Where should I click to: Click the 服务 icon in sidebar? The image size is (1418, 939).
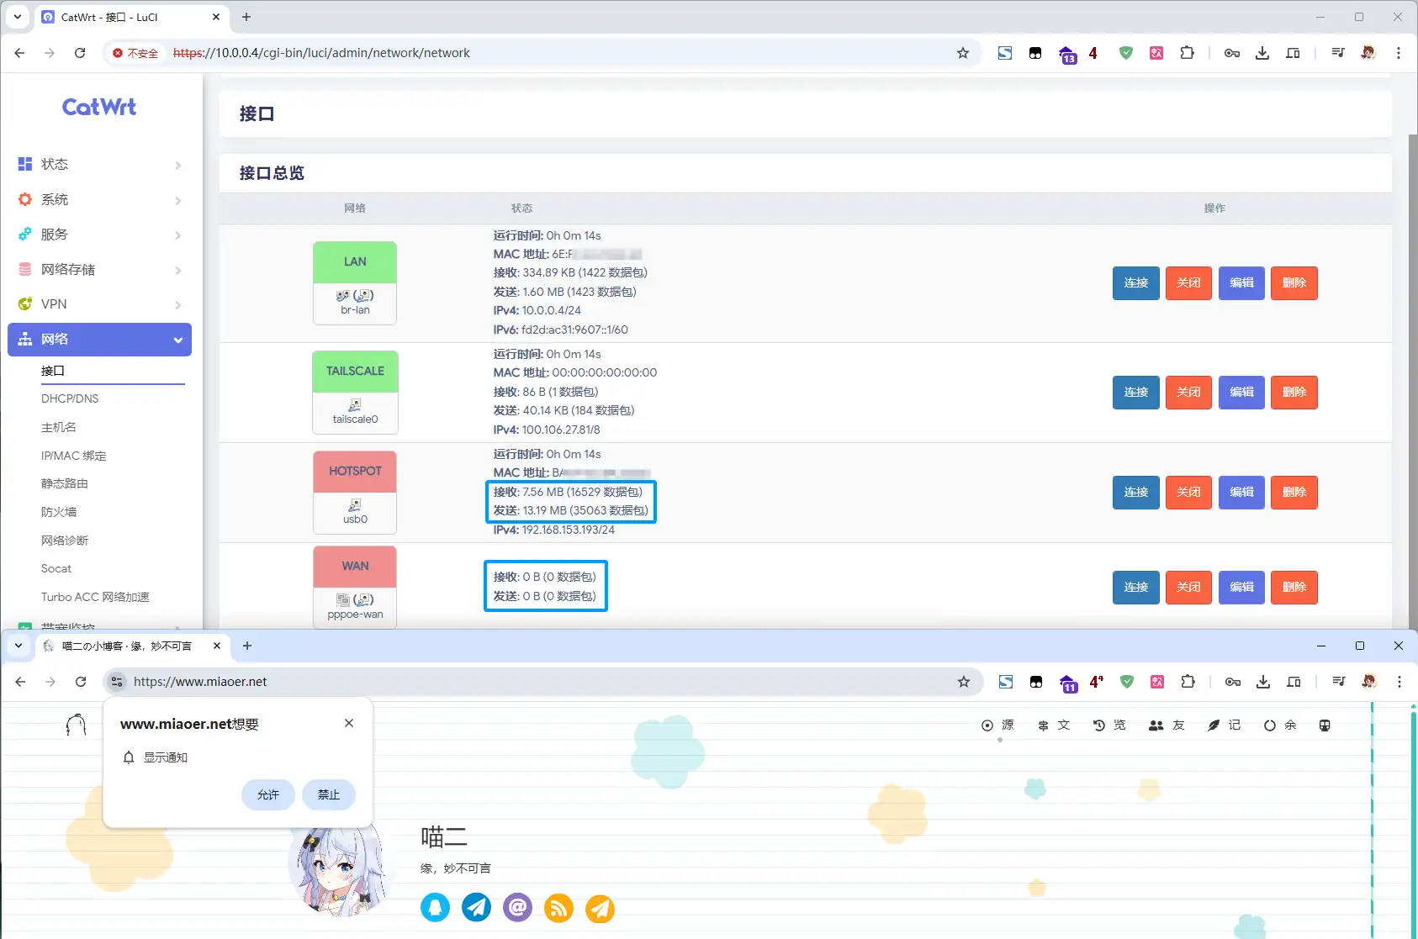point(25,235)
